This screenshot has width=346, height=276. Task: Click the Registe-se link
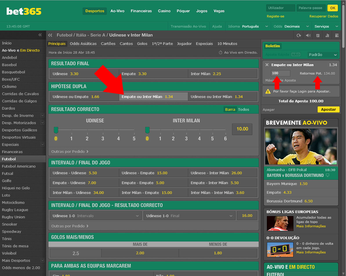click(275, 16)
